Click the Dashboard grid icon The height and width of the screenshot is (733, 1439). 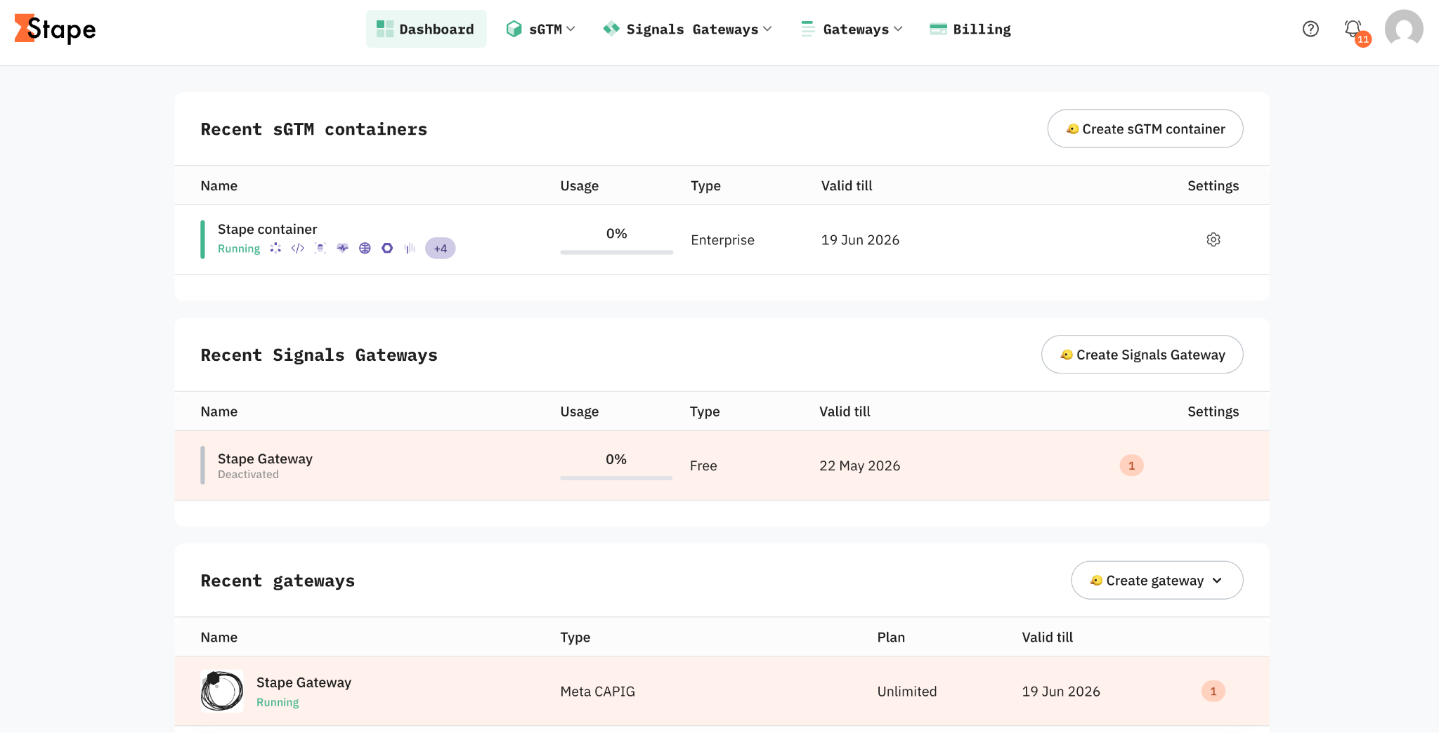pyautogui.click(x=384, y=29)
